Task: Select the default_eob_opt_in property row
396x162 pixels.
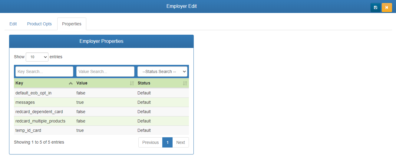Action: 34,93
